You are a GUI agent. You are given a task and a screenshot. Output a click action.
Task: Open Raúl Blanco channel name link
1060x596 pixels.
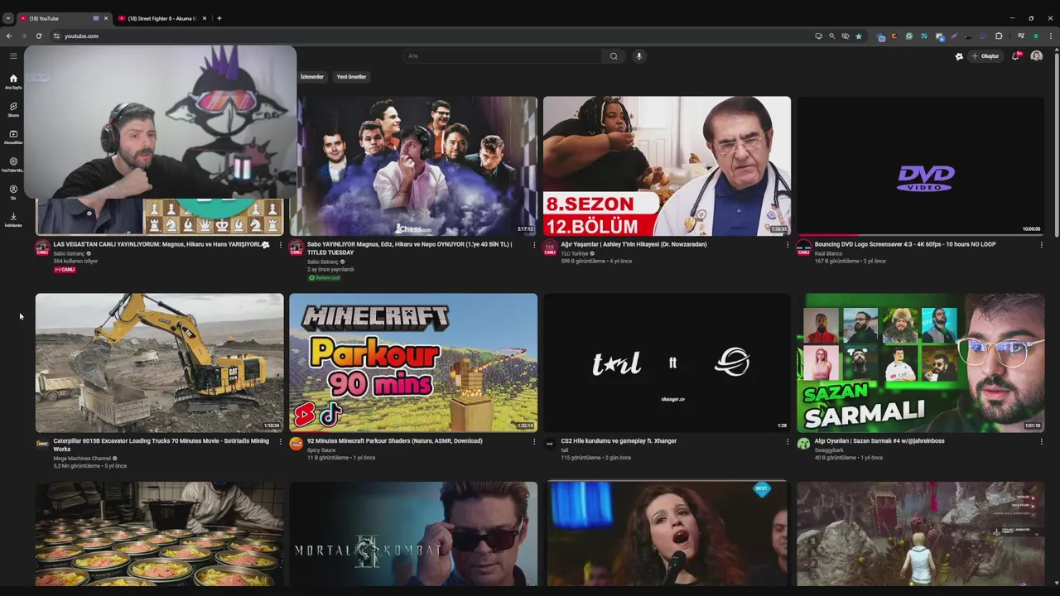click(828, 252)
